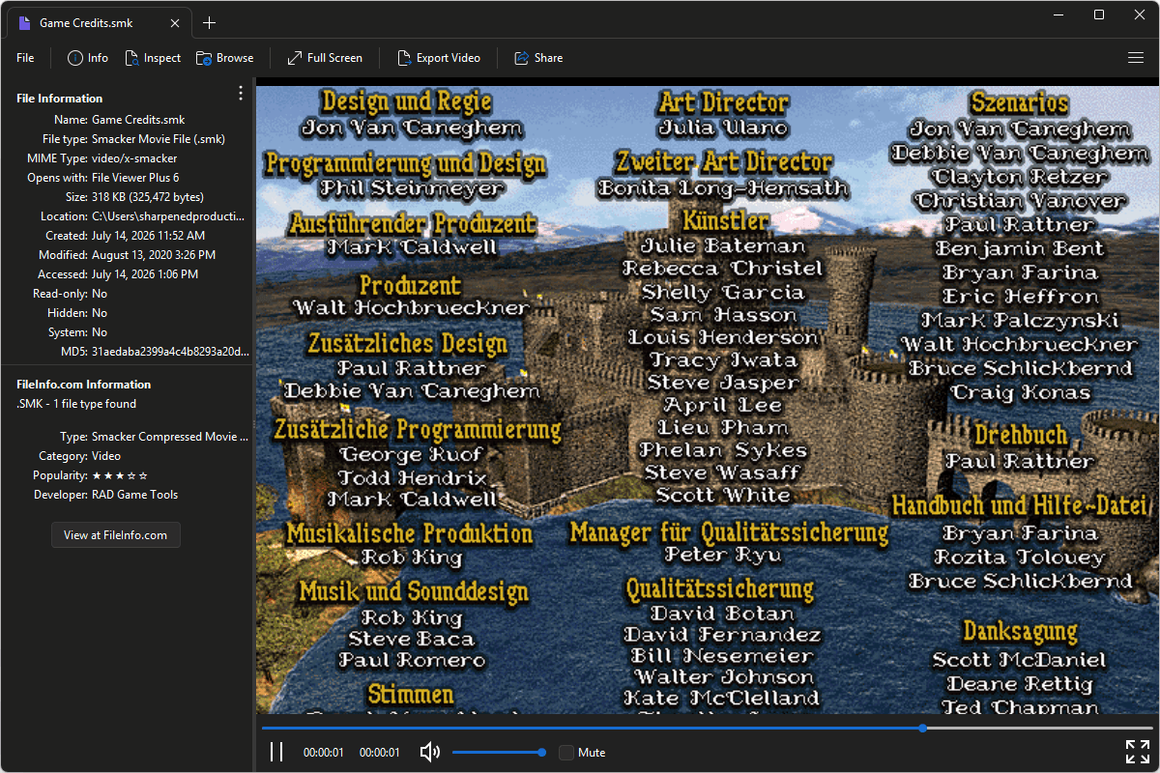Adjust the volume slider

tap(499, 752)
